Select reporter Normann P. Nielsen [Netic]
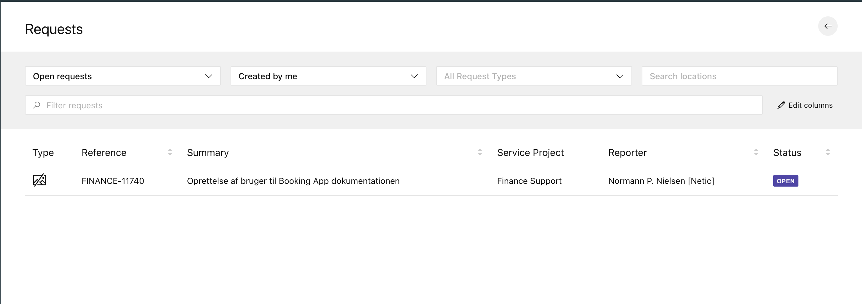The height and width of the screenshot is (304, 862). coord(661,181)
